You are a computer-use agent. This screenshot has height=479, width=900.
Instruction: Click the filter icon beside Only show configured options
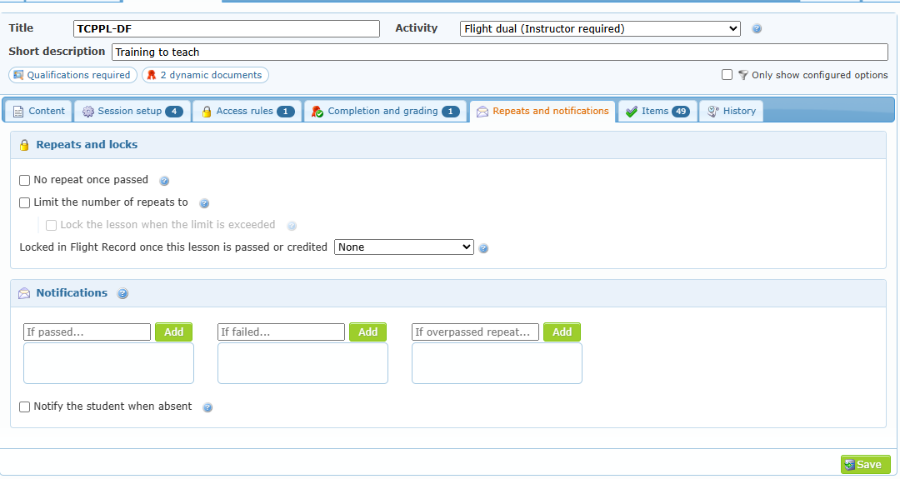click(x=742, y=75)
